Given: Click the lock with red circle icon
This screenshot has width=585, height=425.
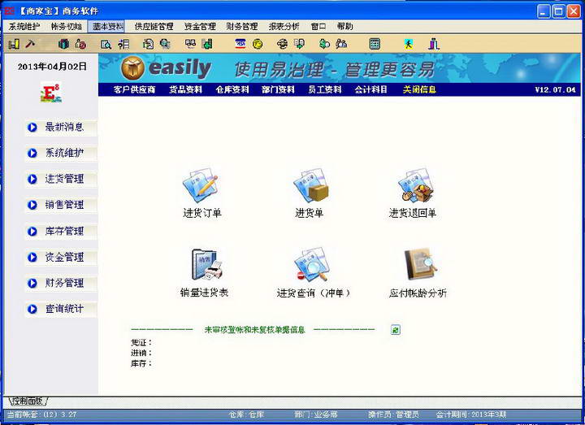Looking at the screenshot, I should coord(80,44).
